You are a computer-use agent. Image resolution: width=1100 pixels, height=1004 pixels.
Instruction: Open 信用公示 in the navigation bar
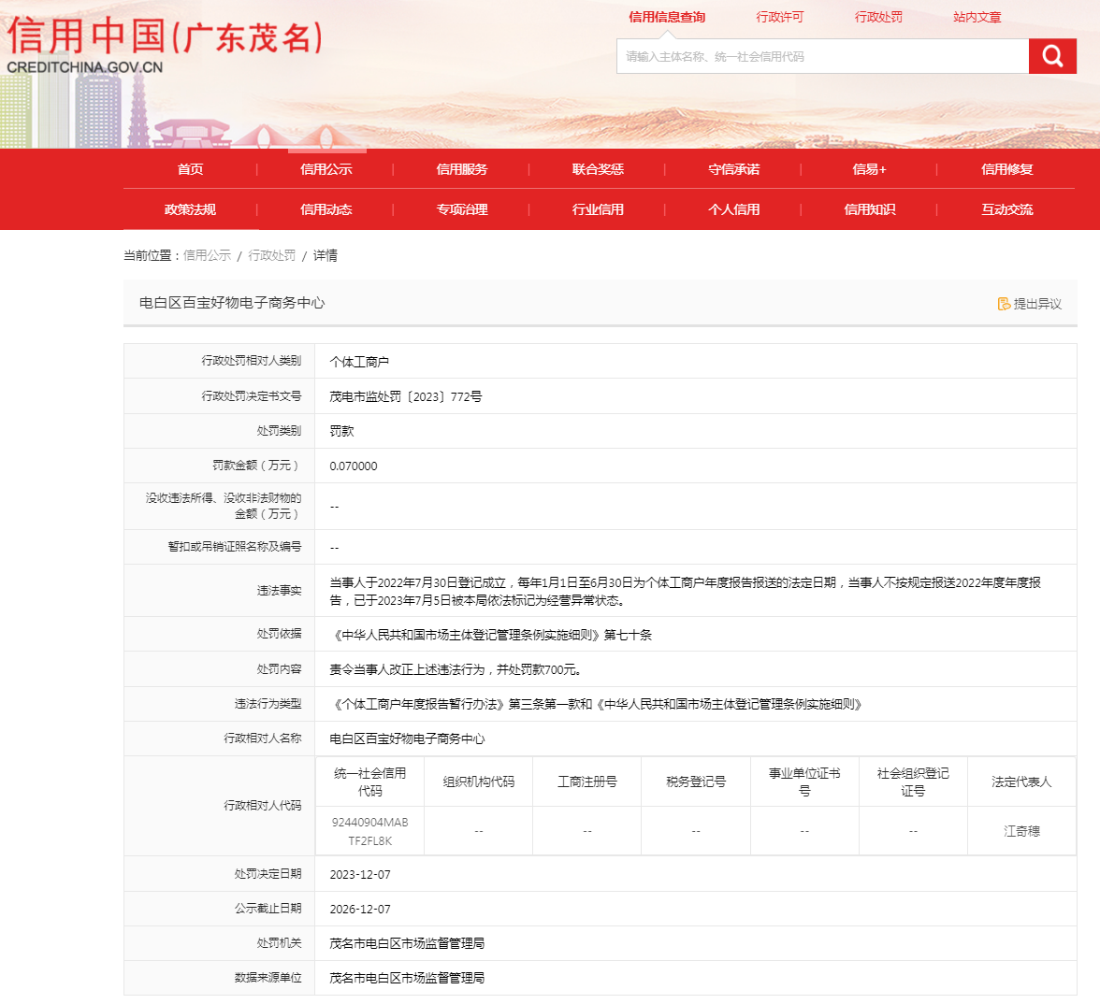326,169
